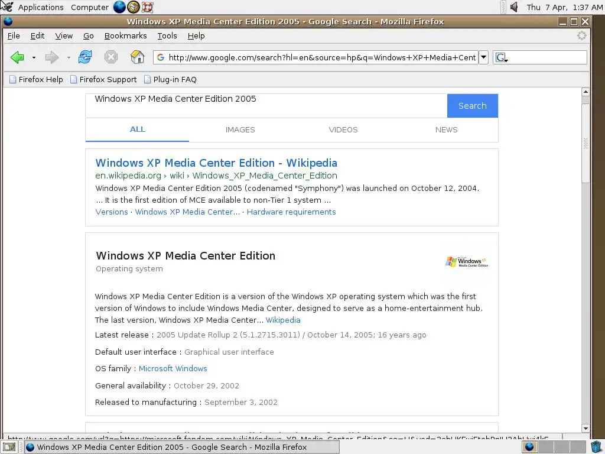This screenshot has width=605, height=454.
Task: Click in the Google query input field
Action: tap(266, 106)
